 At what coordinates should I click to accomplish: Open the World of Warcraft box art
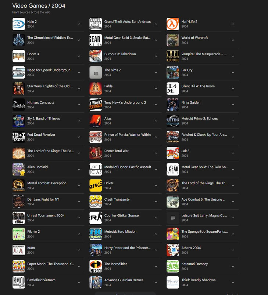173,40
